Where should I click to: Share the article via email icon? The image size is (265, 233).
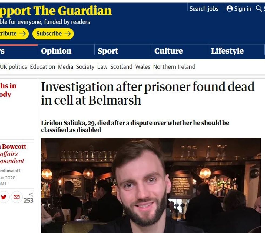pos(16,197)
